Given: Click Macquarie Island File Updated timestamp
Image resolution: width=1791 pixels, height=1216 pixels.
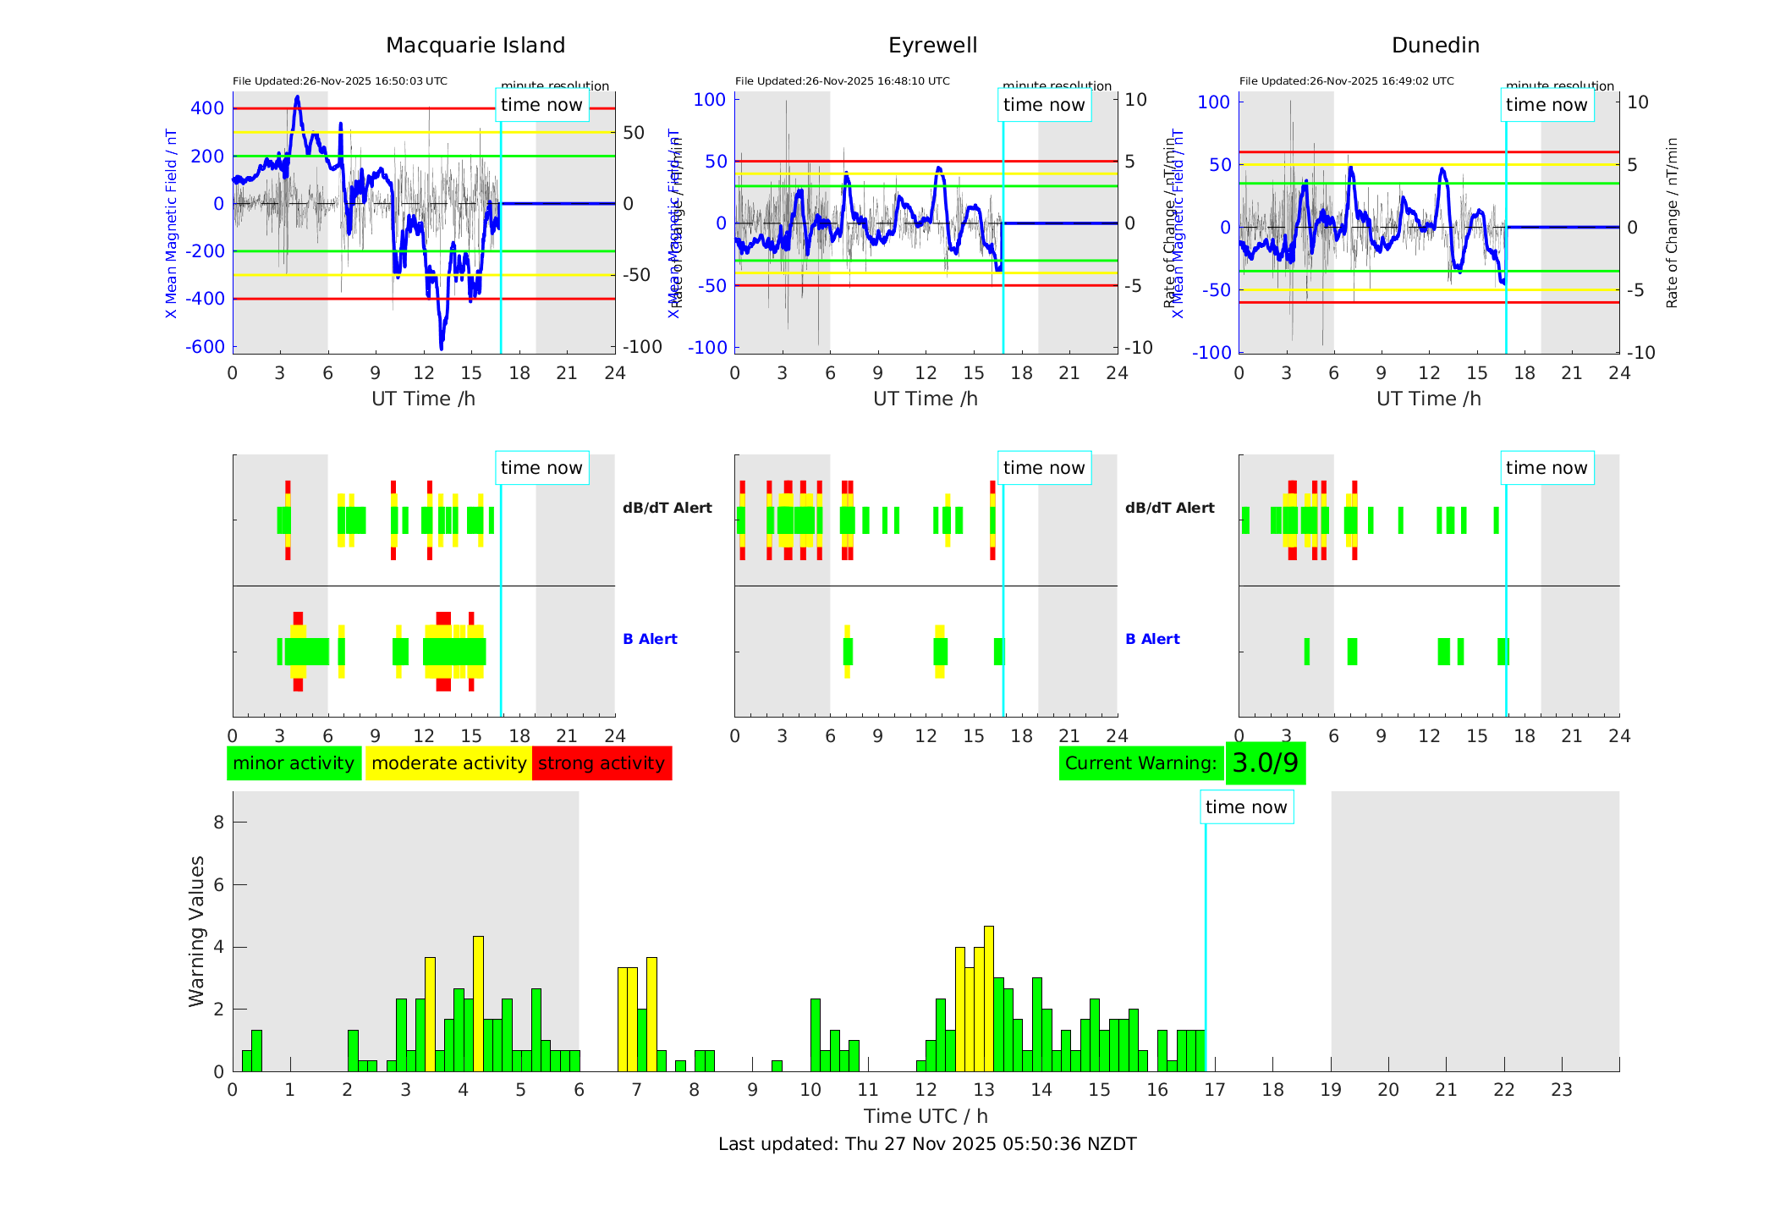Looking at the screenshot, I should [x=340, y=81].
